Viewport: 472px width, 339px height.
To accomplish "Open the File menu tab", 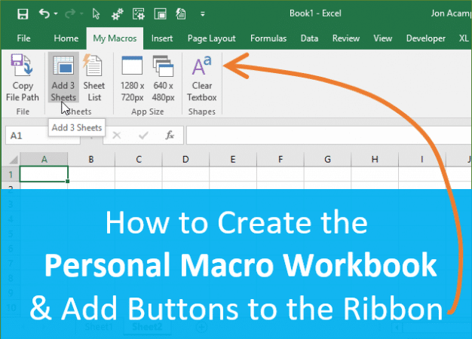I will [x=23, y=38].
